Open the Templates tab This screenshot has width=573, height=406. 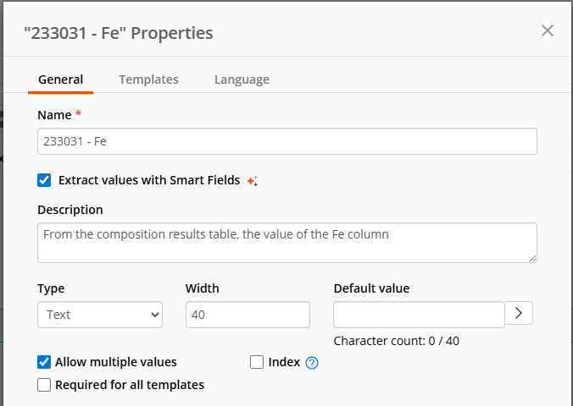tap(148, 80)
